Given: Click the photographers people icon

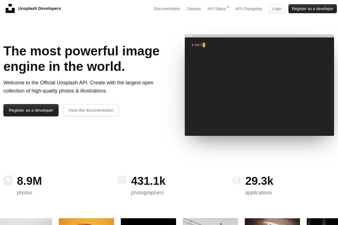Looking at the screenshot, I should 122,180.
